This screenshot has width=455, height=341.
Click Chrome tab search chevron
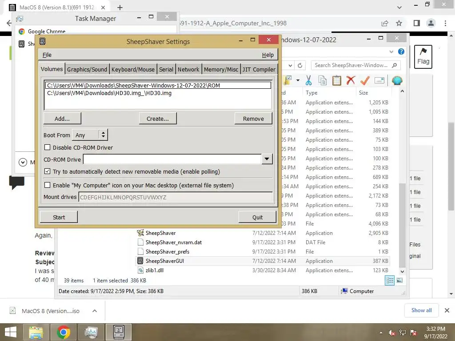(399, 8)
